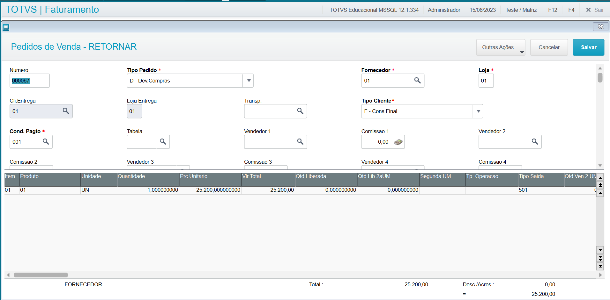Select grid cell UN unit
This screenshot has height=300, width=610.
tap(99, 190)
